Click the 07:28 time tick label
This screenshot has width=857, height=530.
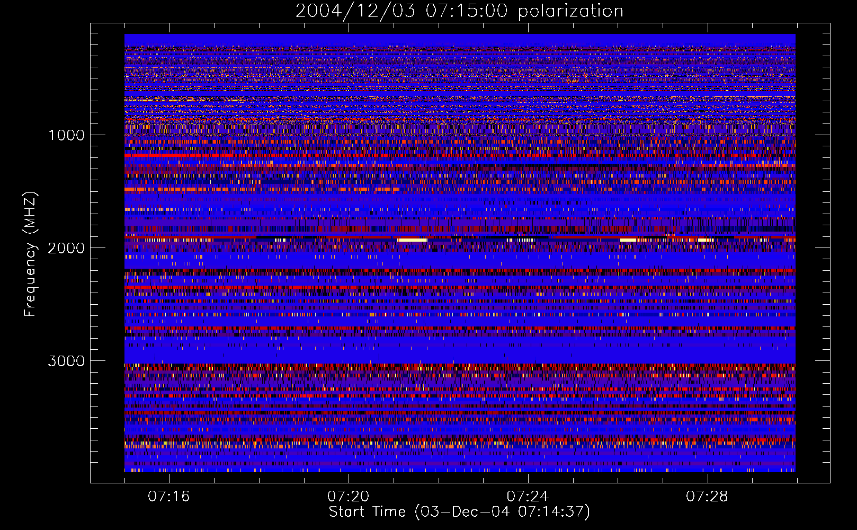pos(708,497)
